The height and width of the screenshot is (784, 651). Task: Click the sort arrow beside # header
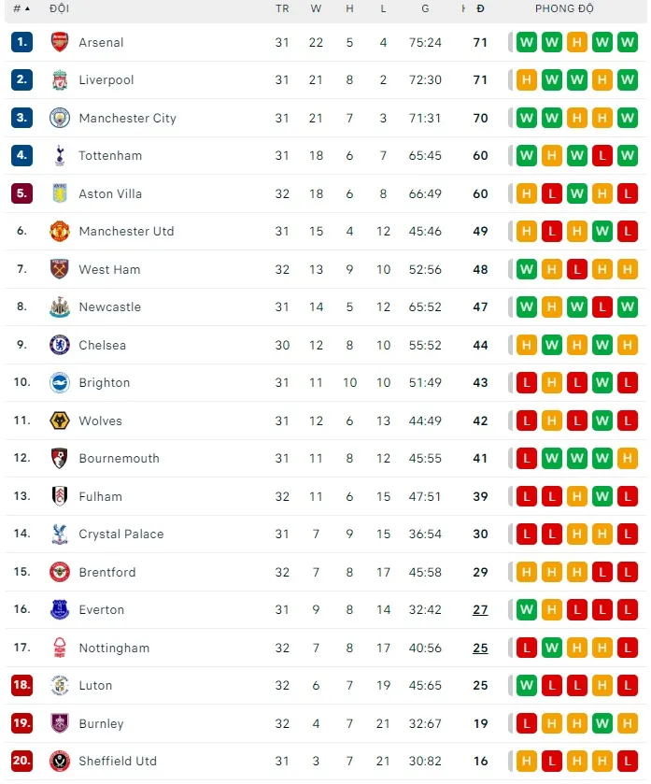(27, 8)
